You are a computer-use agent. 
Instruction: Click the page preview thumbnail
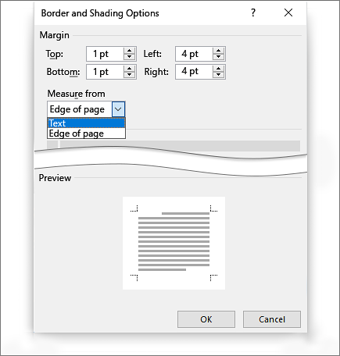click(174, 243)
